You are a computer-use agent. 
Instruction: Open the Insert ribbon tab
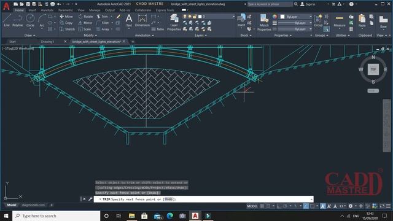[x=32, y=10]
